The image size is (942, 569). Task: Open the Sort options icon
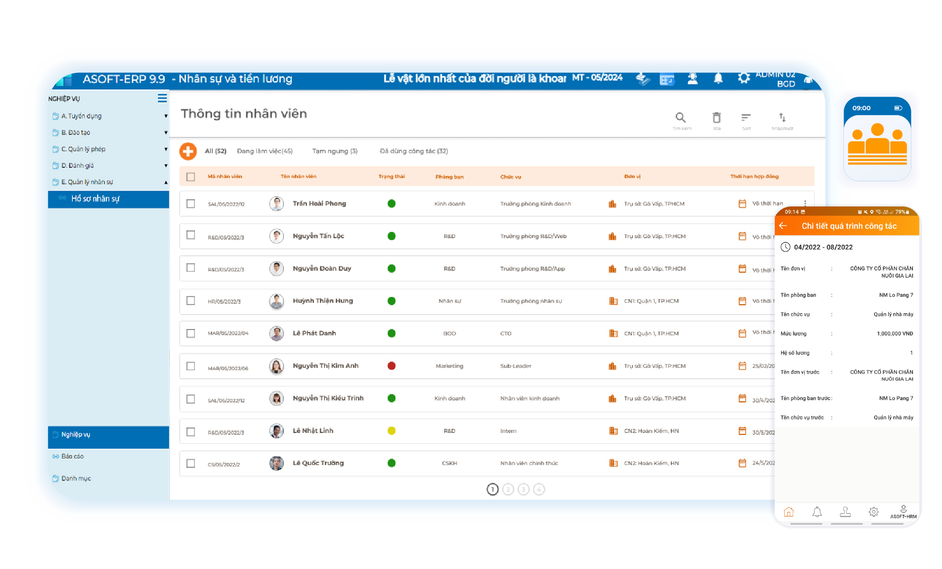[x=746, y=118]
